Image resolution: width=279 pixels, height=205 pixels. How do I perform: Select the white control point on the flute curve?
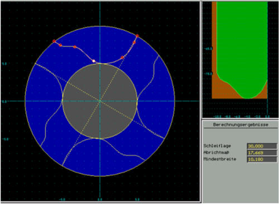coord(94,61)
